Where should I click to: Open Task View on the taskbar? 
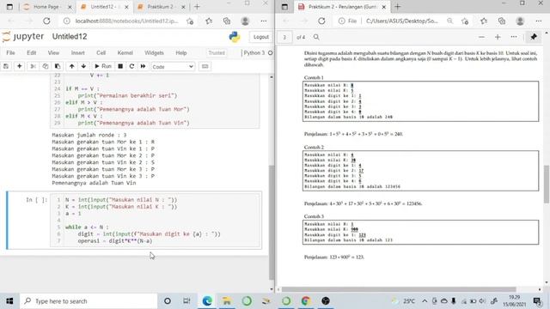(186, 301)
